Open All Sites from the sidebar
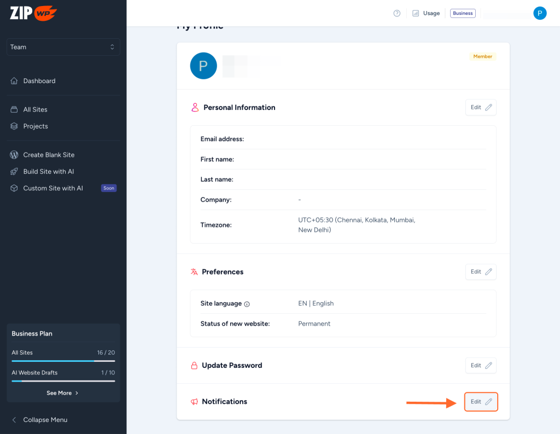560x434 pixels. (x=35, y=109)
